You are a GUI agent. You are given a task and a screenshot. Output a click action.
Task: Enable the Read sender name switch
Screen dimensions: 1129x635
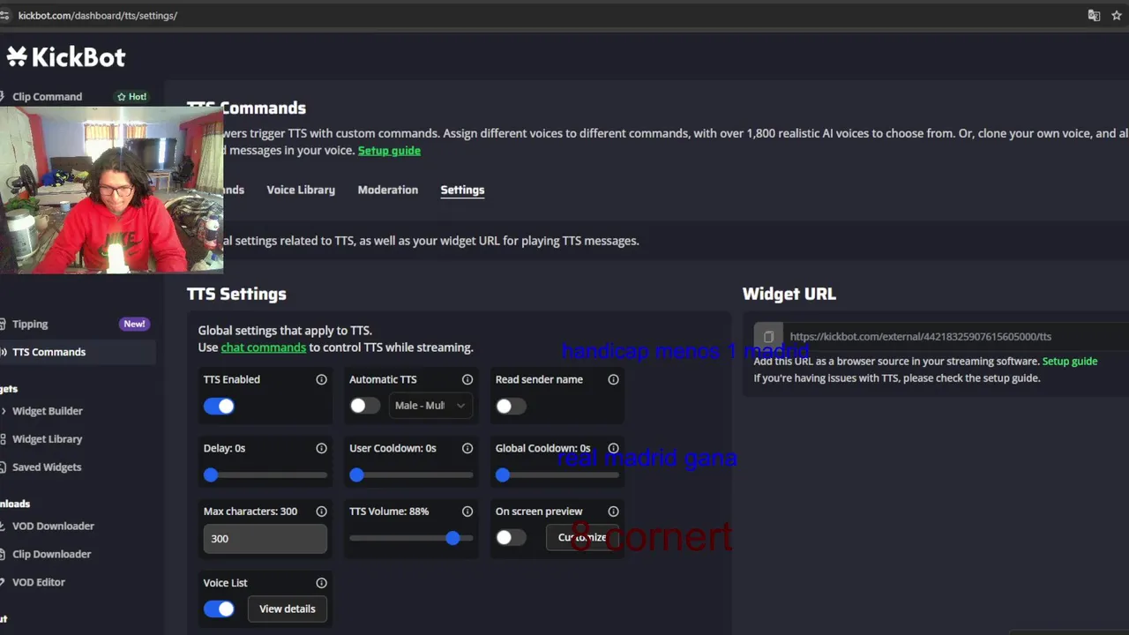[511, 406]
